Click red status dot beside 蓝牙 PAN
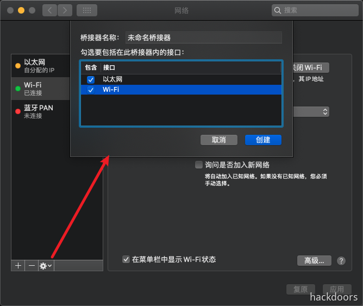The height and width of the screenshot is (306, 363). [18, 111]
